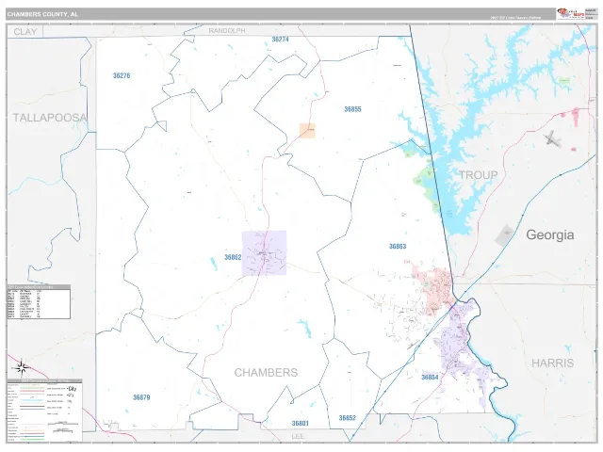
Task: Click the publisher logo in title bar
Action: pyautogui.click(x=571, y=14)
